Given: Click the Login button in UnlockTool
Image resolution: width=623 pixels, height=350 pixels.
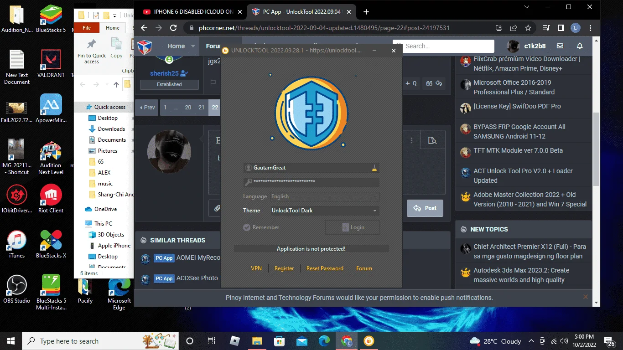Looking at the screenshot, I should tap(353, 227).
